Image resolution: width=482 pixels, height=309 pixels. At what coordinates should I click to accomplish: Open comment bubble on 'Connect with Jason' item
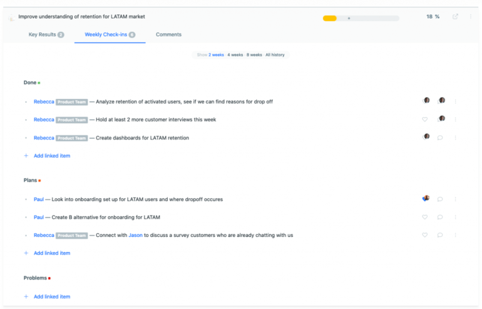pyautogui.click(x=440, y=235)
